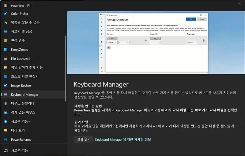
Task: Click the Color Picker icon
Action: [x=6, y=14]
